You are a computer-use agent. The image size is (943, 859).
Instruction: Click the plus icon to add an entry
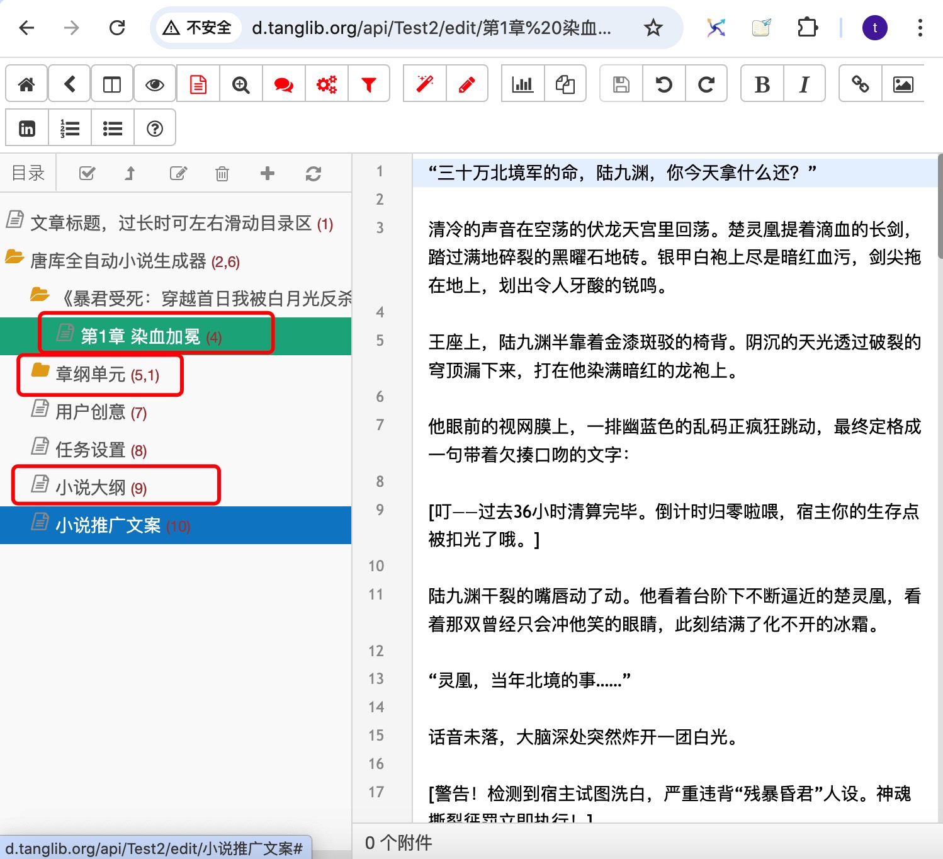(267, 173)
